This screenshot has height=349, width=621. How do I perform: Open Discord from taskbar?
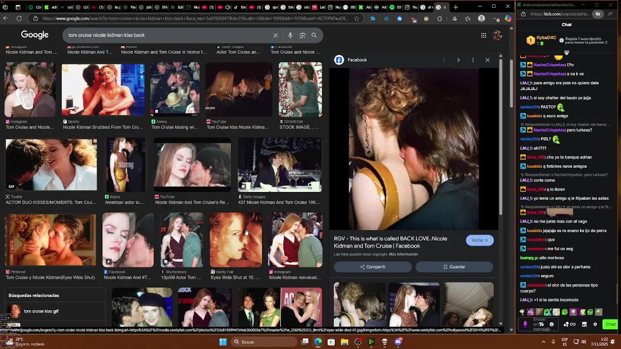pos(398,342)
